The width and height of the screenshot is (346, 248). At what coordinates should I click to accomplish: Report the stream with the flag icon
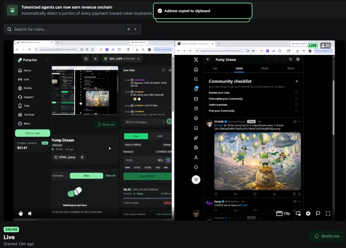pos(318,213)
